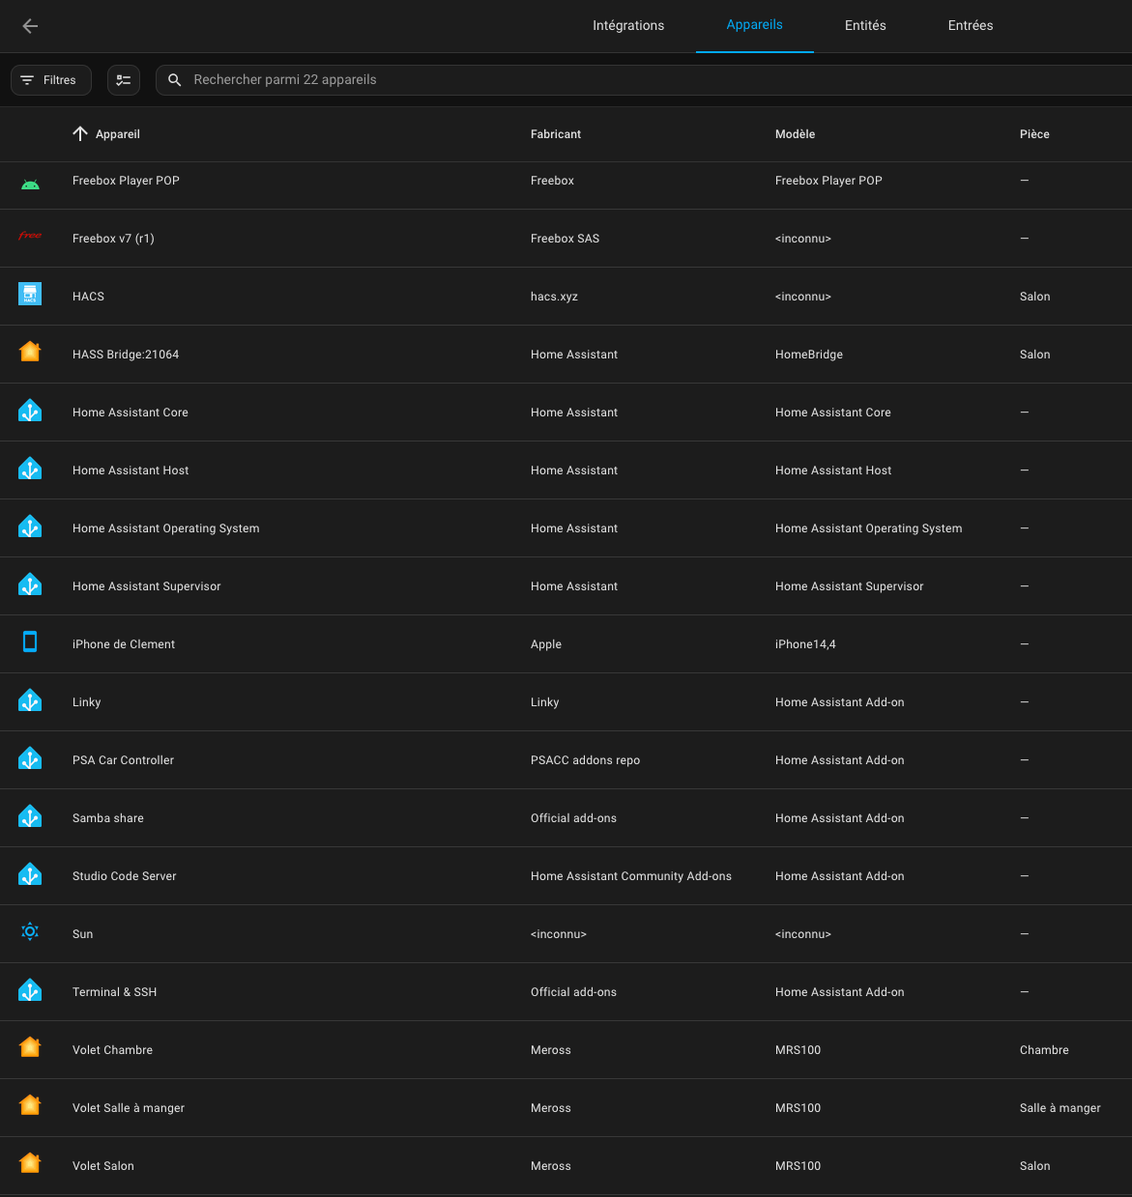Image resolution: width=1132 pixels, height=1197 pixels.
Task: Click the red Free logo icon
Action: [x=30, y=237]
